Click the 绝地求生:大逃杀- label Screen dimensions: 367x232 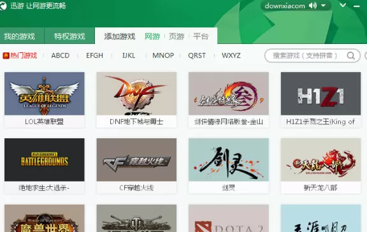[44, 188]
